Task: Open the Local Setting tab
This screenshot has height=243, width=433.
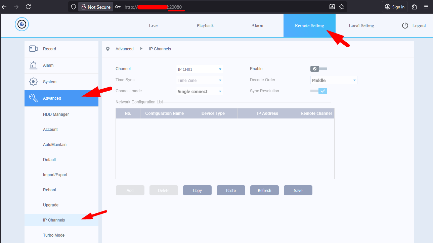Action: pos(361,26)
